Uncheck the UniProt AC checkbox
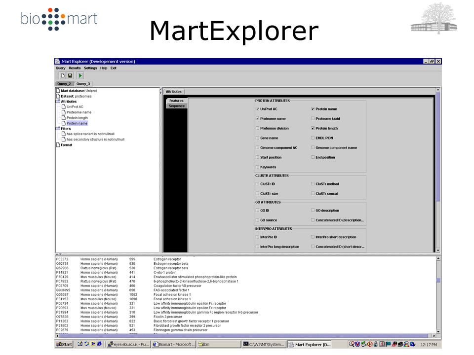 click(258, 109)
